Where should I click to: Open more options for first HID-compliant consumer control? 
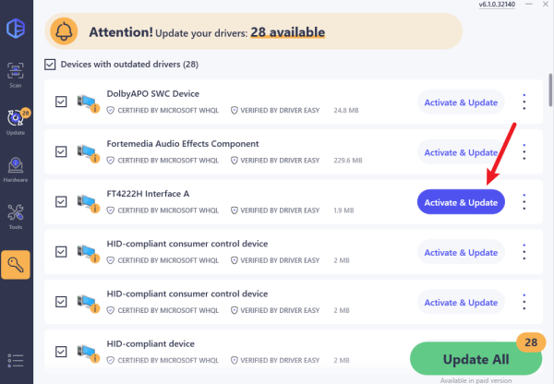[x=524, y=251]
